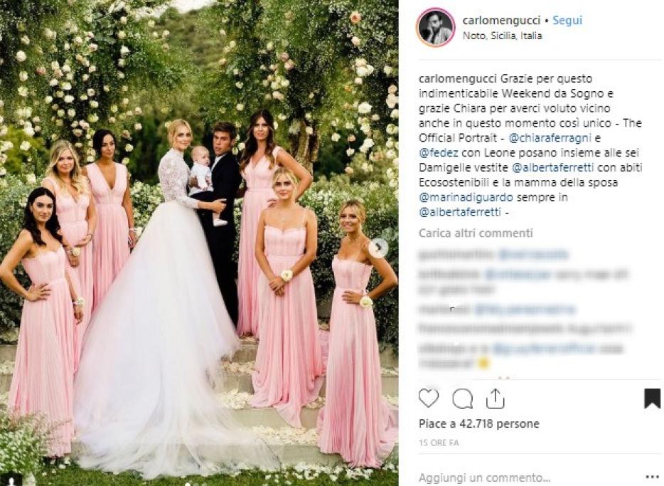The image size is (664, 486).
Task: View likes list Piace a 42.718 persone
Action: pos(479,423)
